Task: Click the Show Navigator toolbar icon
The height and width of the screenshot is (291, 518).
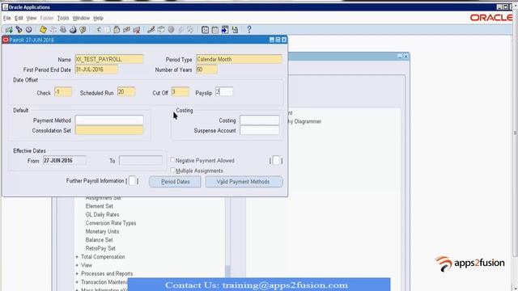Action: (x=29, y=30)
